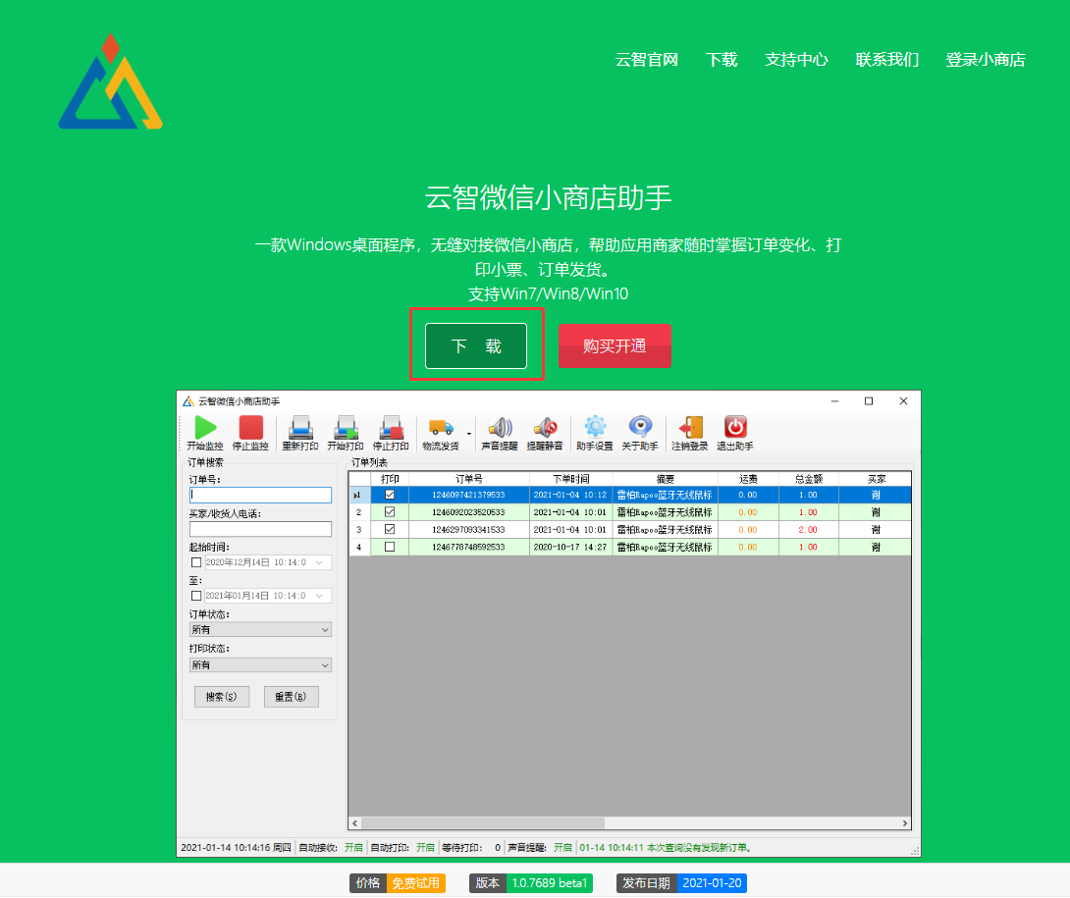Toggle print checkbox for order 1246778748592533
The height and width of the screenshot is (898, 1070).
[x=390, y=547]
